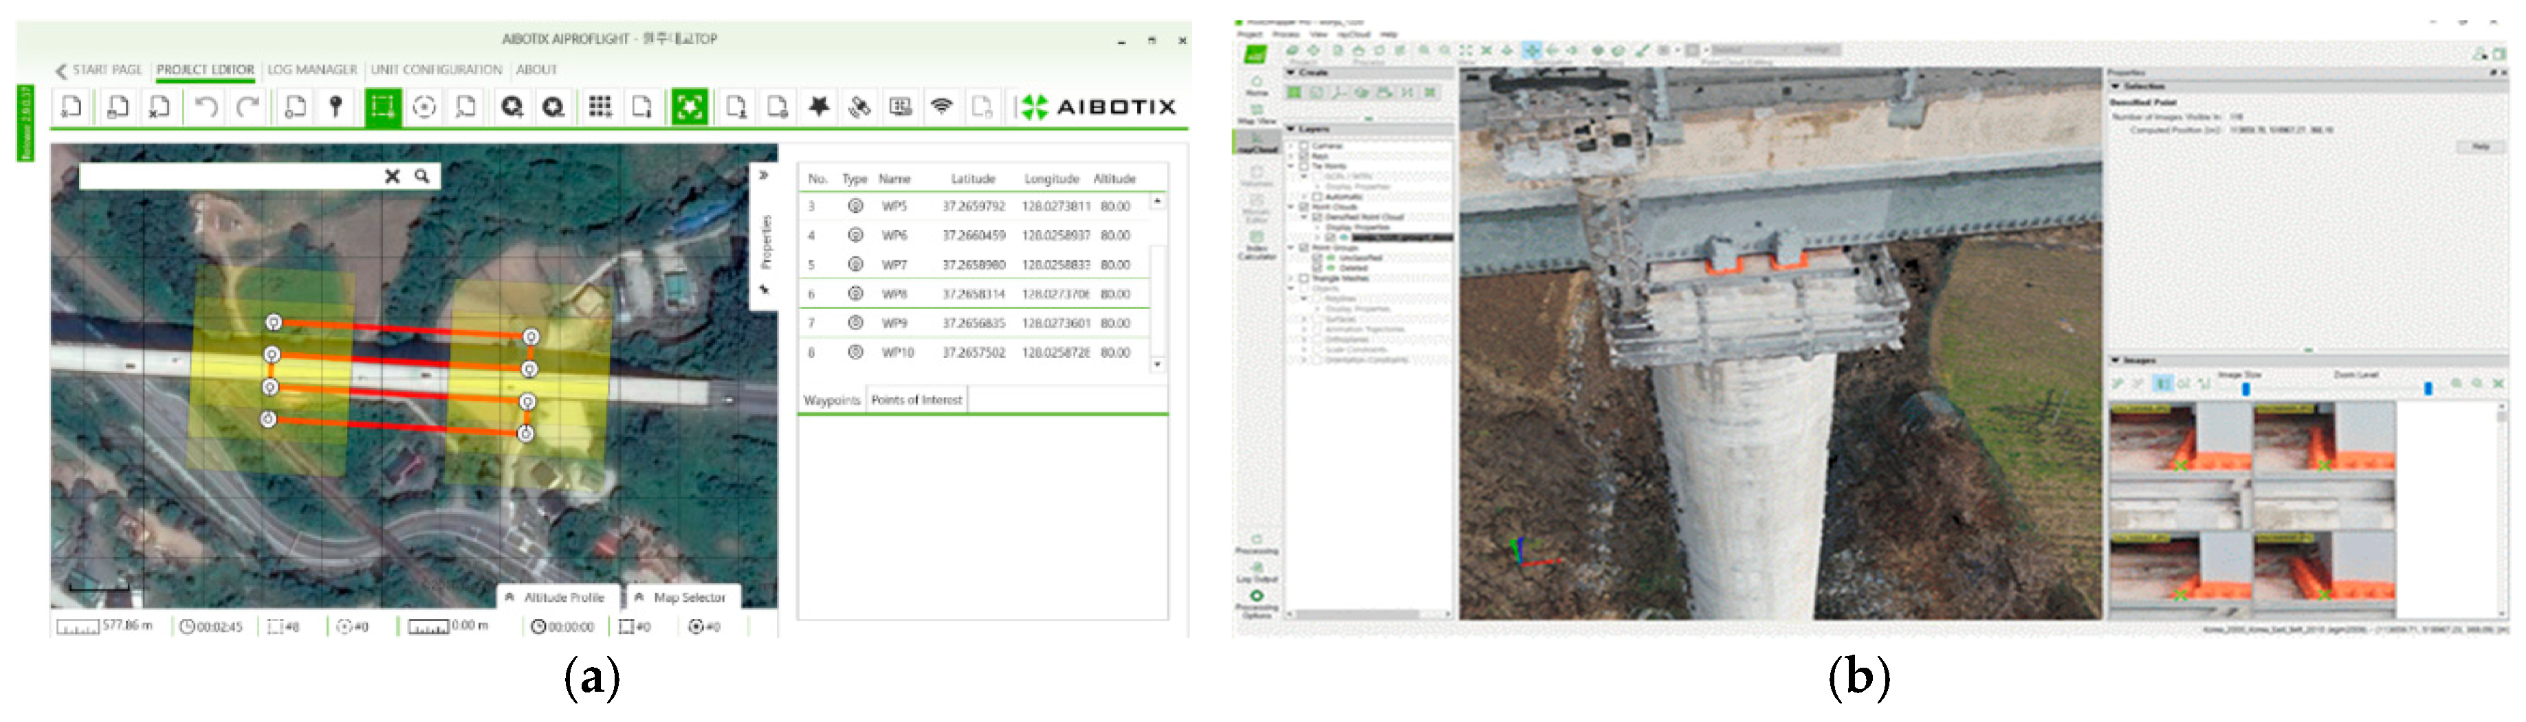Open the Points of Interest tab
This screenshot has height=722, width=2526.
pyautogui.click(x=916, y=400)
